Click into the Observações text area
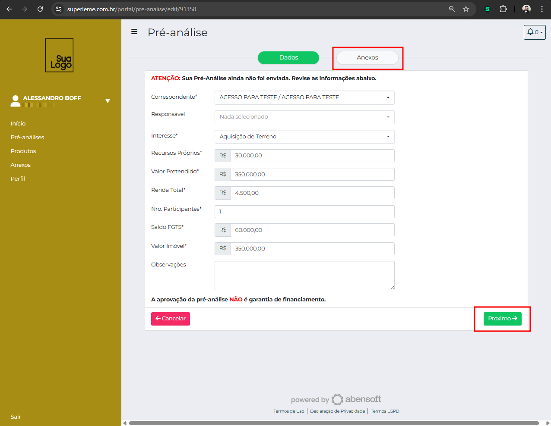 [x=304, y=276]
